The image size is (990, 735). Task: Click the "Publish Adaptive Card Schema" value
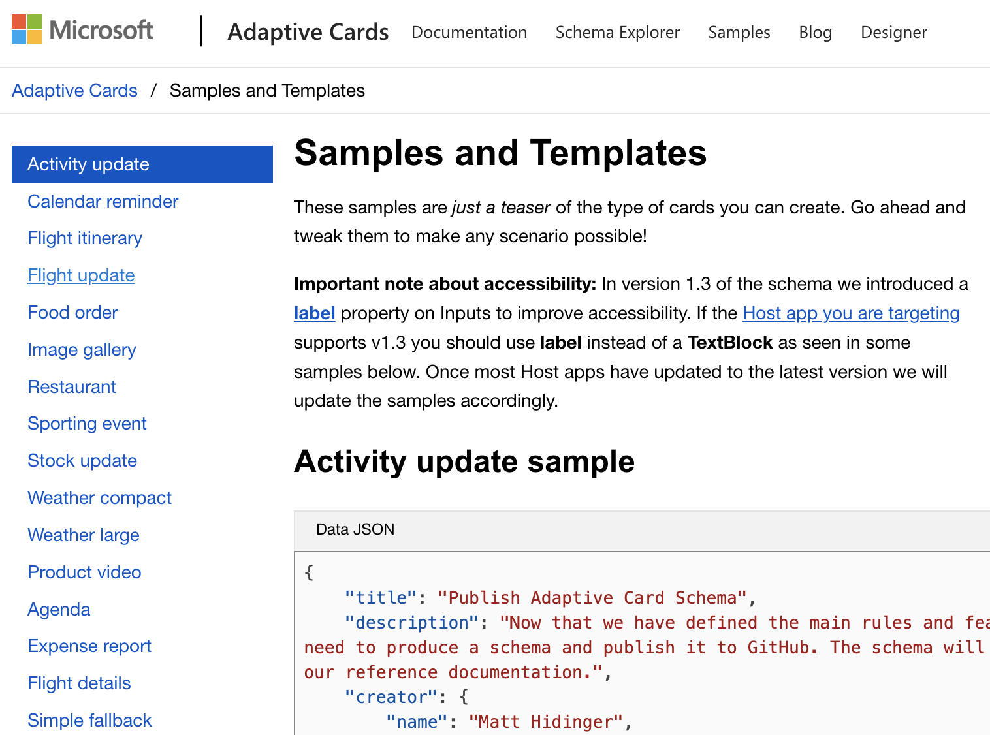[592, 598]
